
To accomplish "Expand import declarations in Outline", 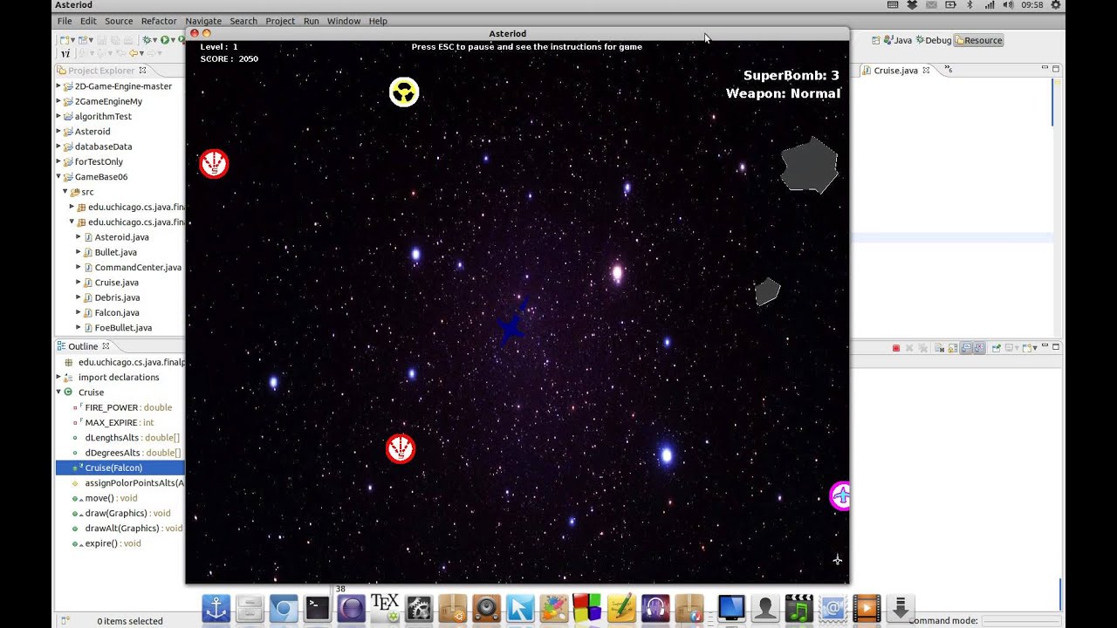I will pyautogui.click(x=58, y=377).
